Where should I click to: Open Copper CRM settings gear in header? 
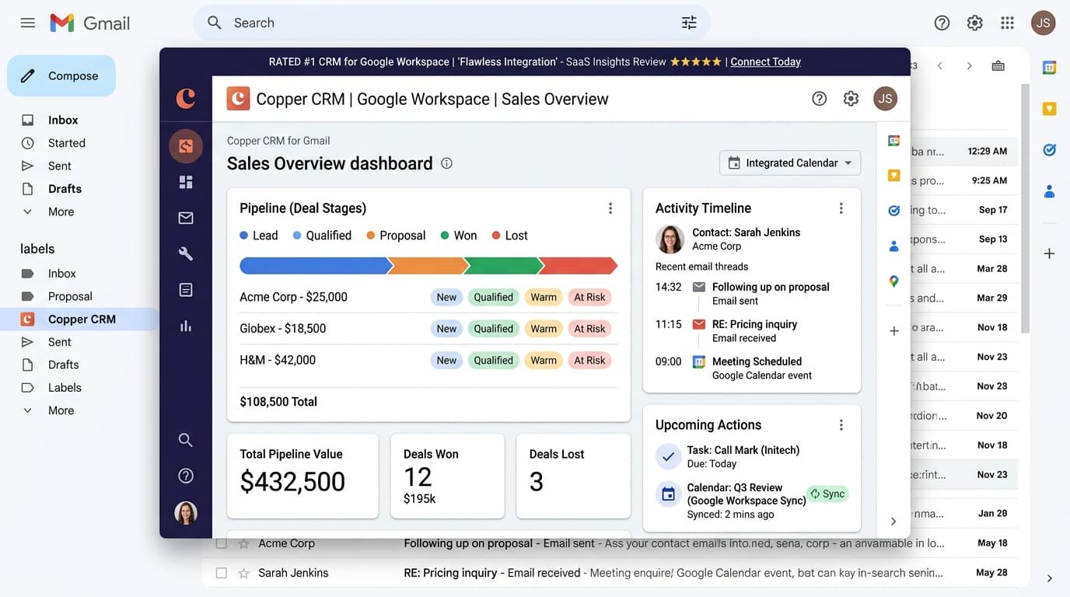tap(851, 99)
